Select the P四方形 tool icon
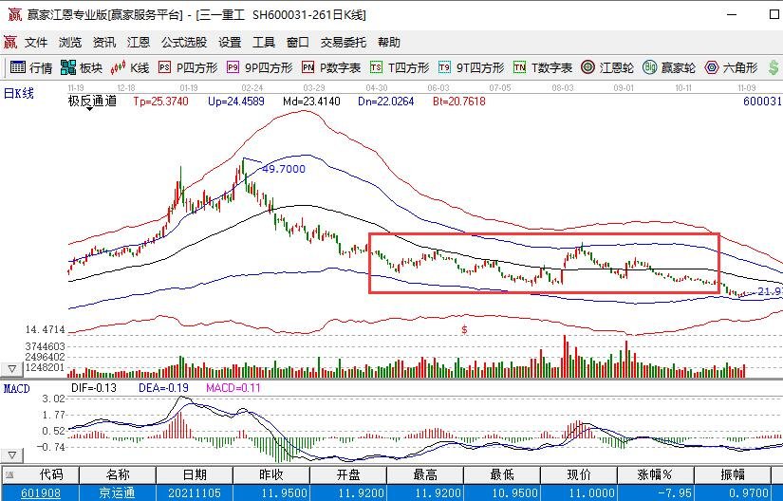 pos(165,67)
